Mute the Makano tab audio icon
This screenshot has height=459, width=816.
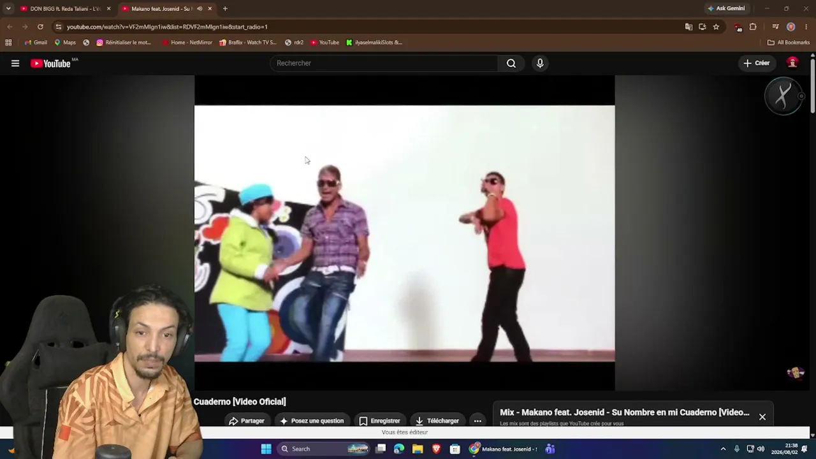[x=200, y=9]
